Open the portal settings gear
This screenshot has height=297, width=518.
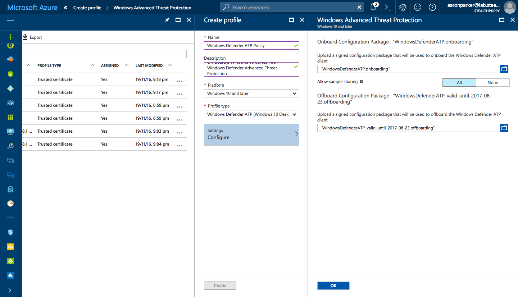pos(403,7)
